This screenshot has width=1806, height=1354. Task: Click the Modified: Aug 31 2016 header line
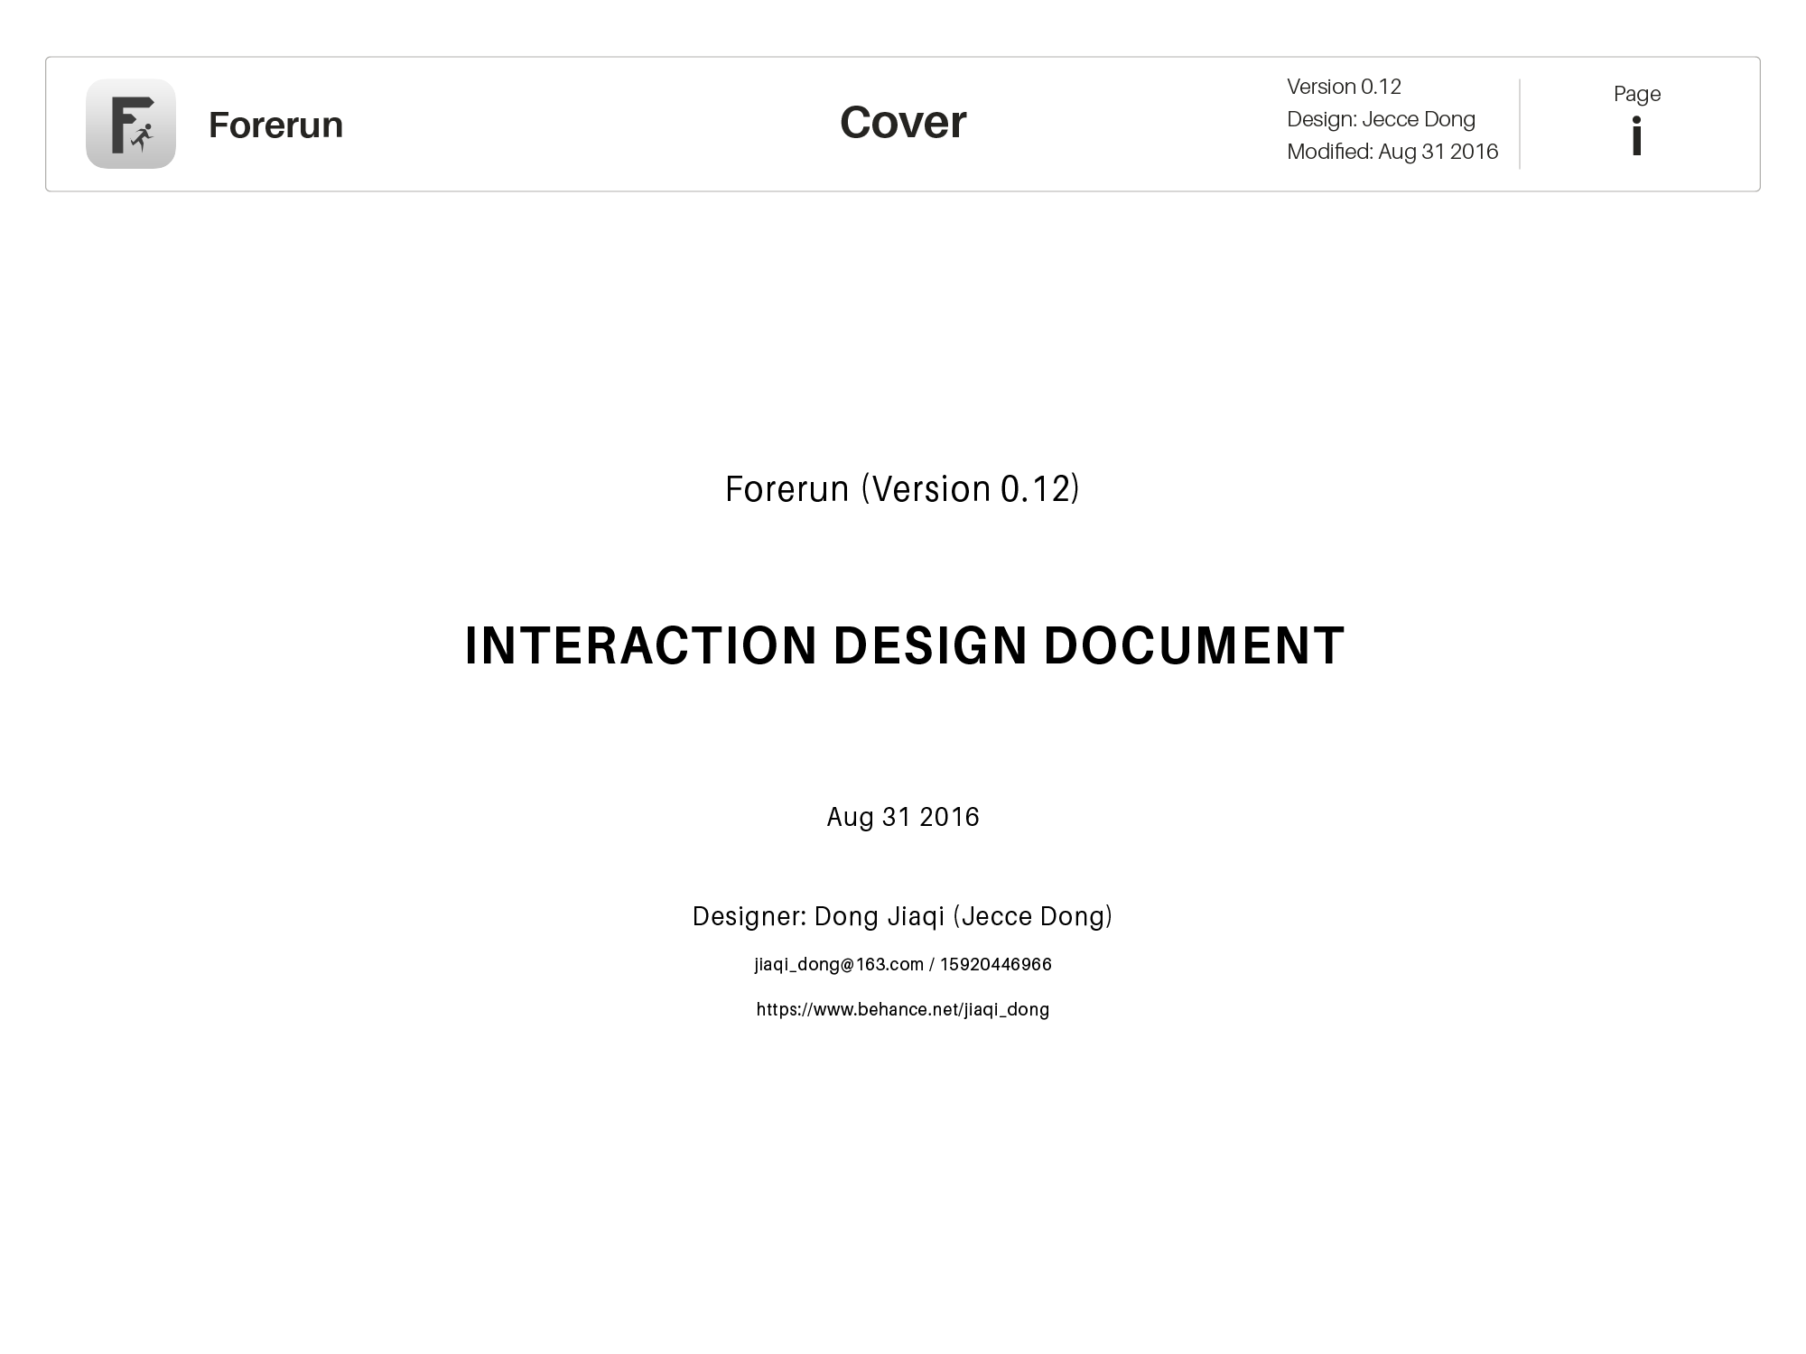click(1392, 152)
